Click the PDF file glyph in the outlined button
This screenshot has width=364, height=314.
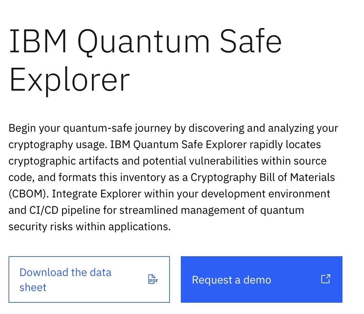[x=153, y=279]
